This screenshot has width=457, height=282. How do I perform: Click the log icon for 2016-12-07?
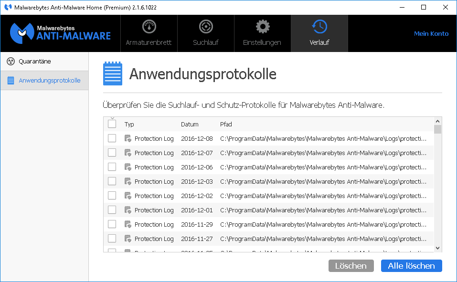tap(128, 153)
